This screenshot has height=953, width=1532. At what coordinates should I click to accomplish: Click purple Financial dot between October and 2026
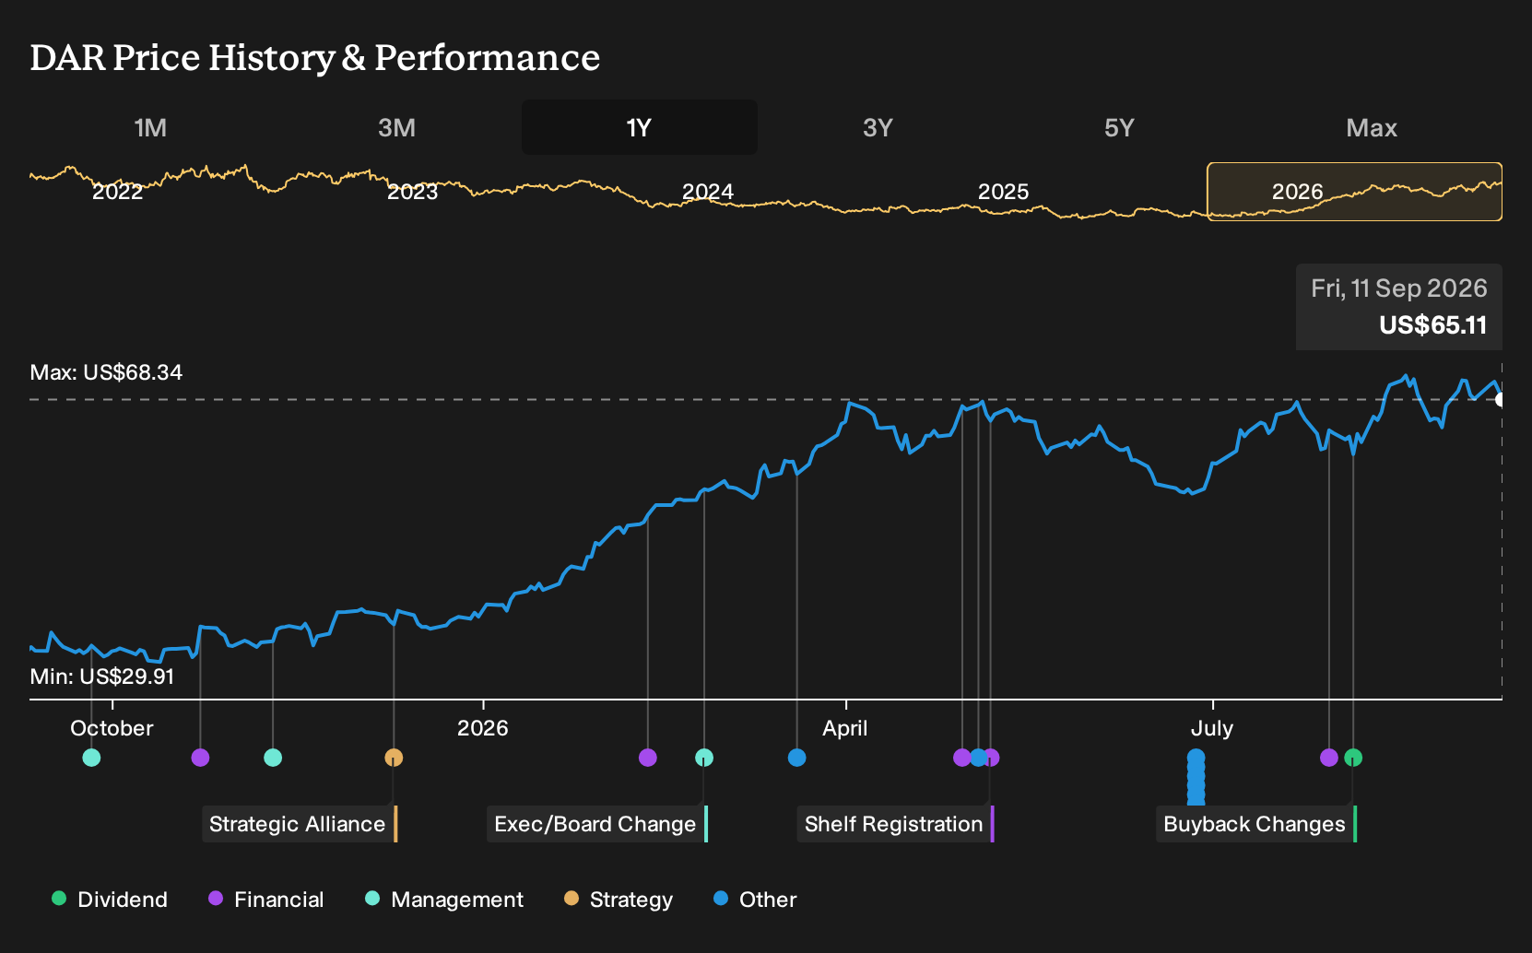coord(200,758)
